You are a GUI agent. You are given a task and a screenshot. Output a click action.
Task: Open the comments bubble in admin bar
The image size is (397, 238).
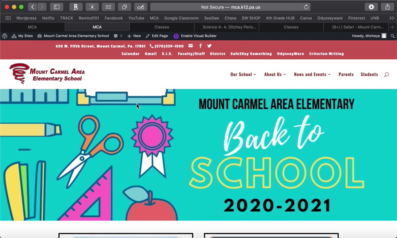pos(118,36)
